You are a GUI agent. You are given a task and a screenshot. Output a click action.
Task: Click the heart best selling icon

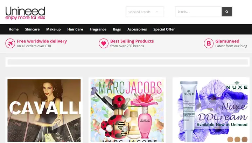[x=104, y=43]
